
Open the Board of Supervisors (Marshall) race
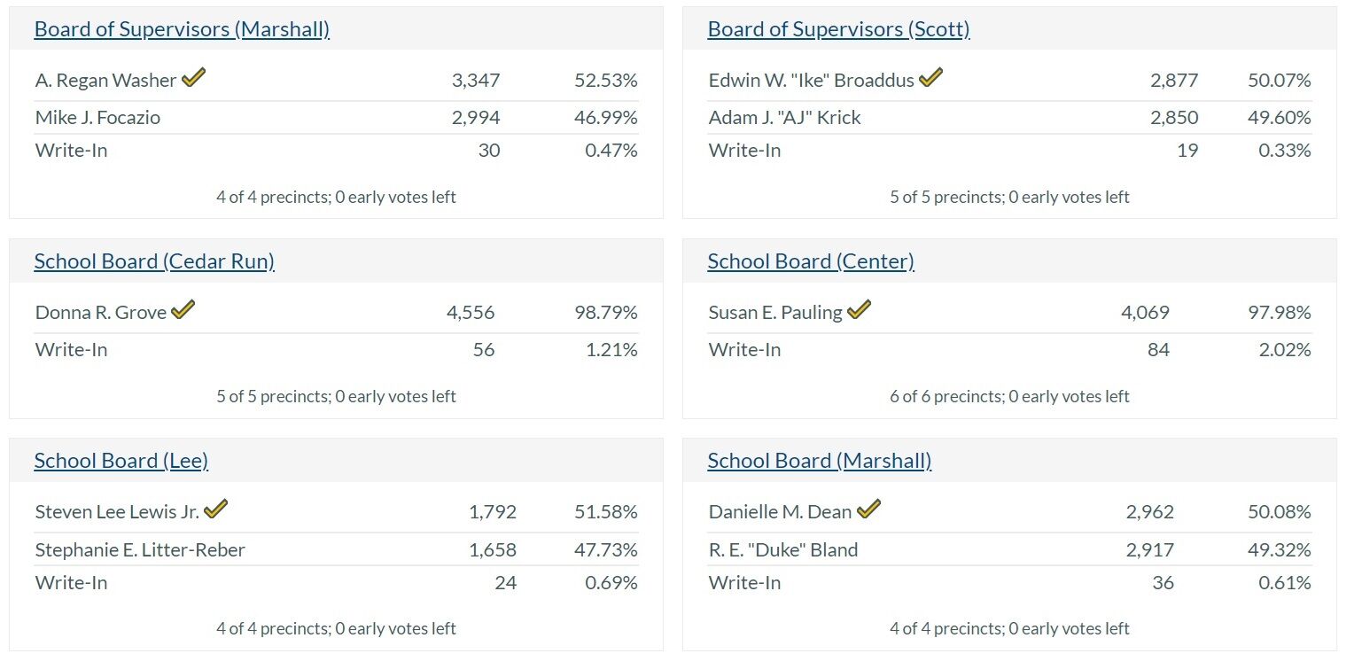coord(181,28)
